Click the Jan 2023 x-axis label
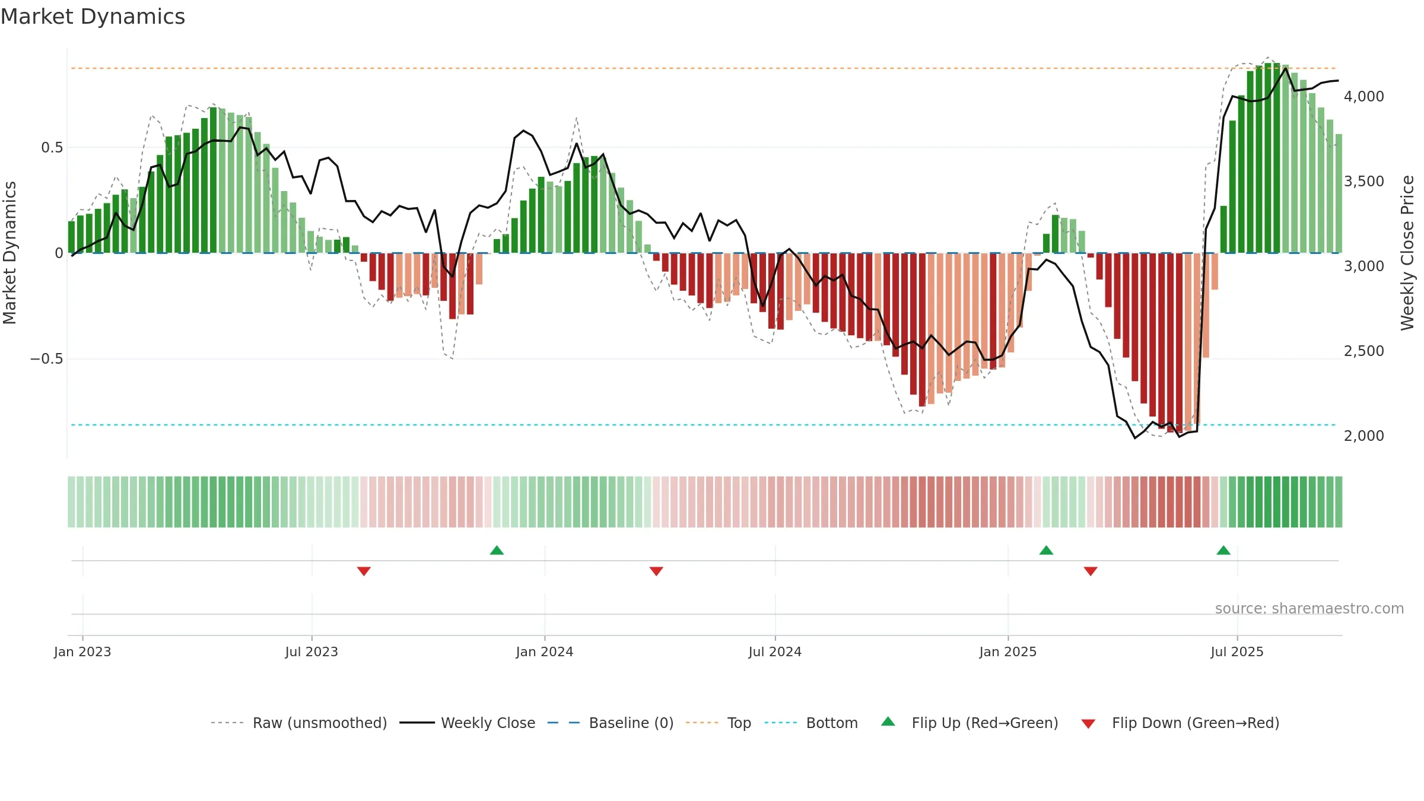The height and width of the screenshot is (801, 1424). tap(82, 651)
